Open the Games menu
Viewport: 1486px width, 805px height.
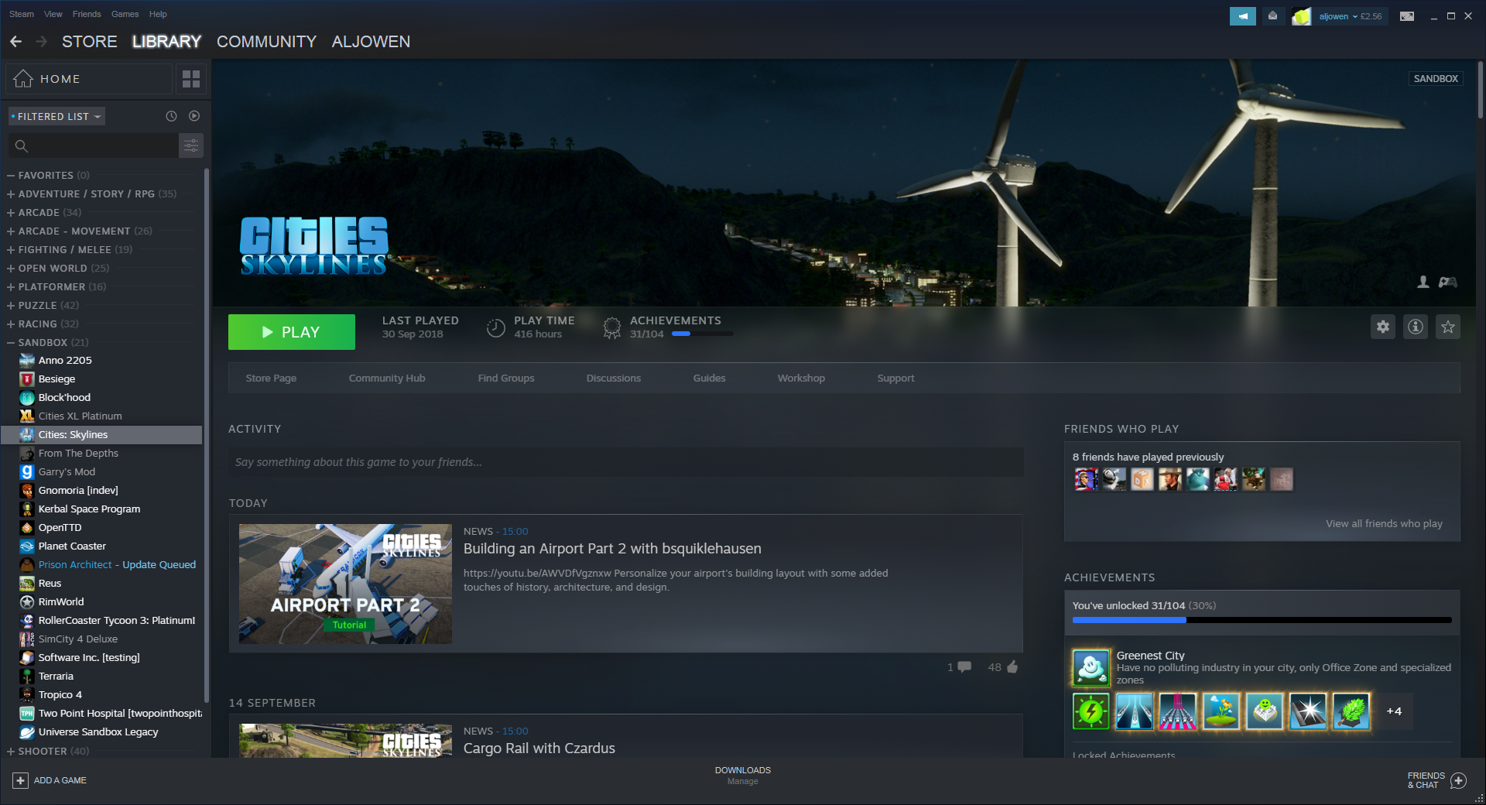[x=125, y=14]
